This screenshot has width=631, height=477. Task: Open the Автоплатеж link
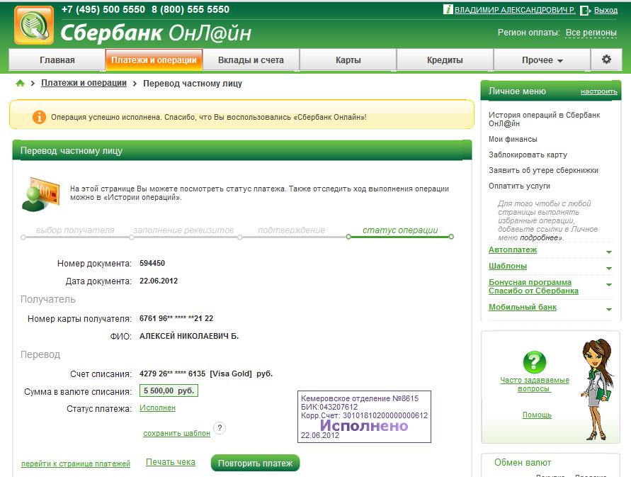[513, 249]
